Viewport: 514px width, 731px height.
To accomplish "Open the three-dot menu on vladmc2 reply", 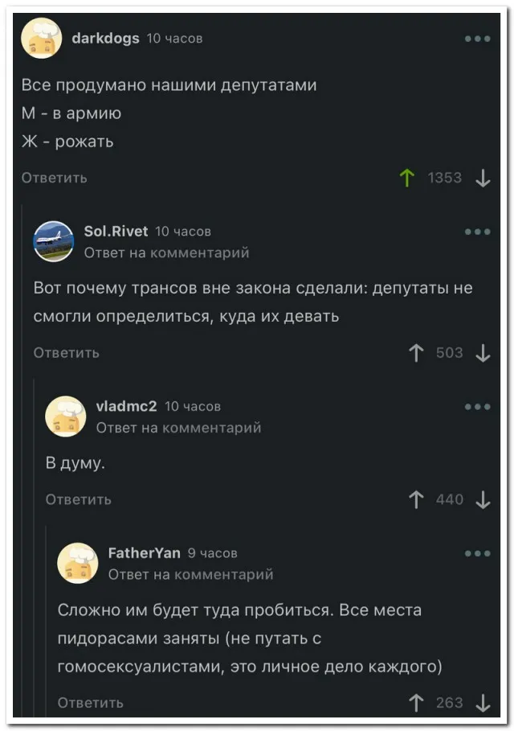I will 477,407.
